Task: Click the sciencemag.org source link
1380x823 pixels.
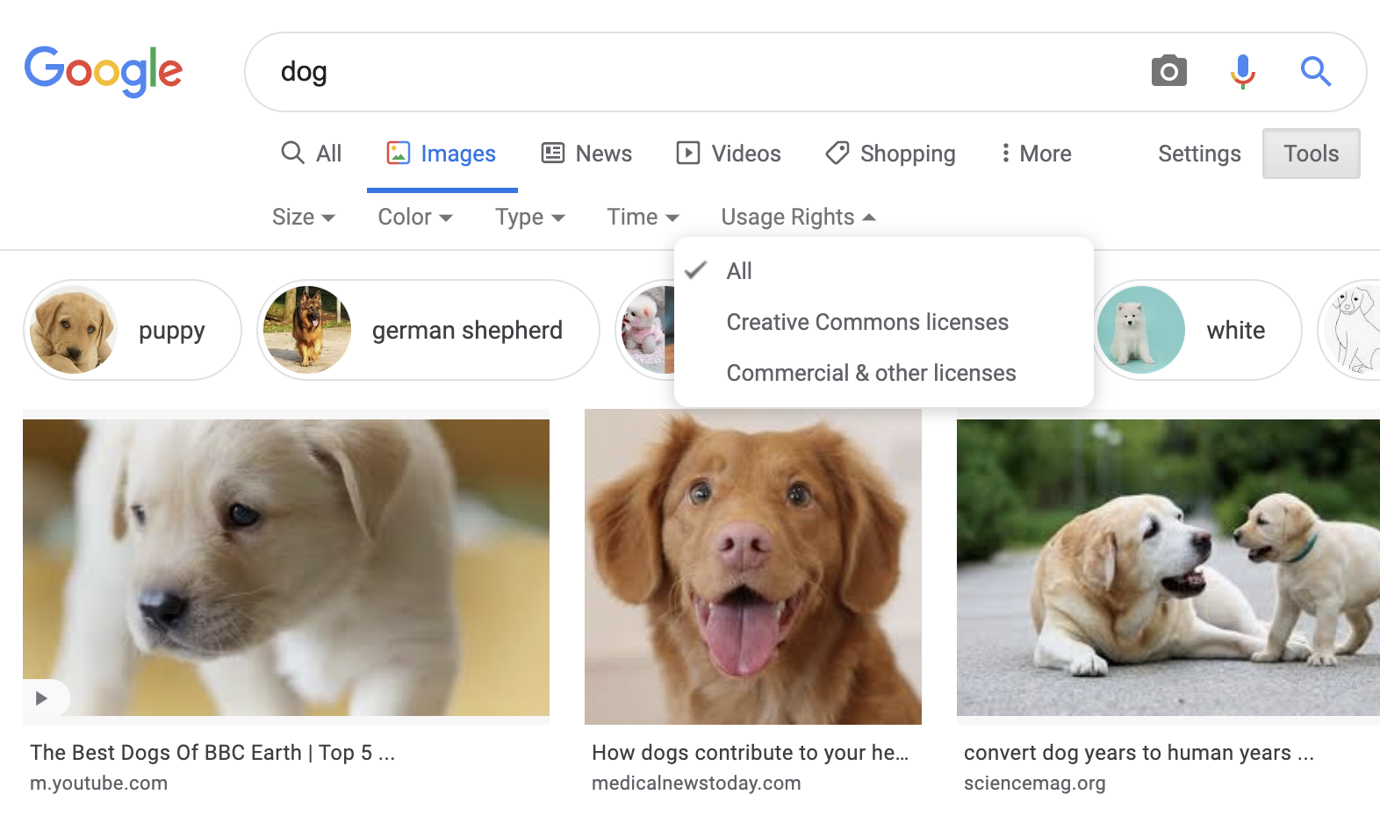Action: [1034, 783]
